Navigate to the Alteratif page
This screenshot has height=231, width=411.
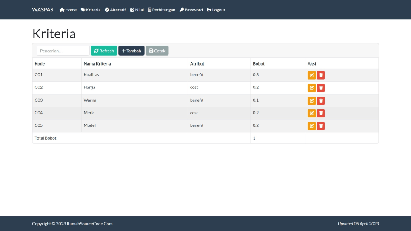coord(115,10)
